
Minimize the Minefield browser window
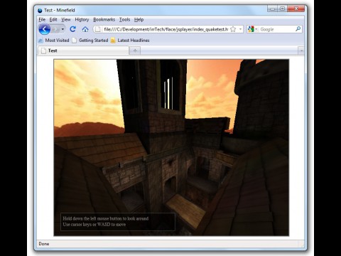click(272, 9)
